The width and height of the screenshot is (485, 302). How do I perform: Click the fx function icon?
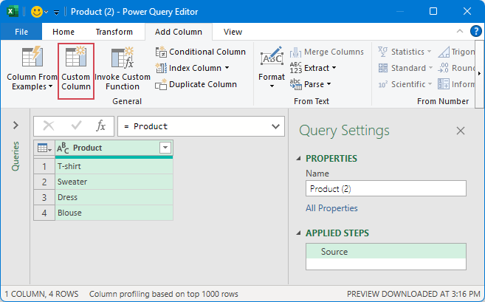point(101,126)
